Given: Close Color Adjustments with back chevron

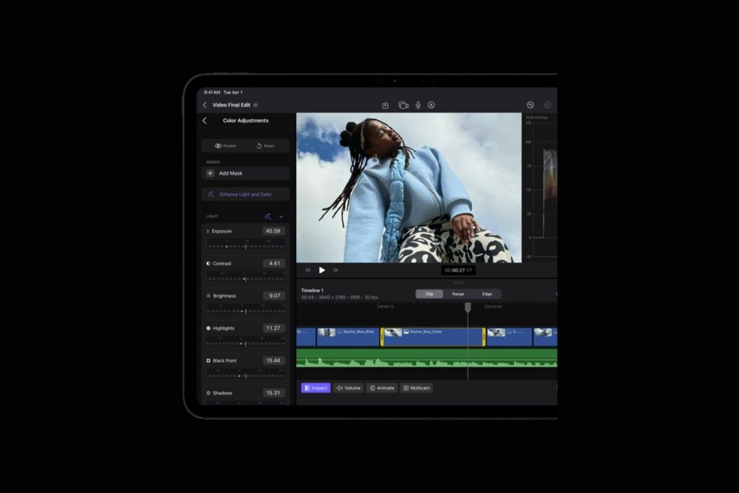Looking at the screenshot, I should coord(204,121).
